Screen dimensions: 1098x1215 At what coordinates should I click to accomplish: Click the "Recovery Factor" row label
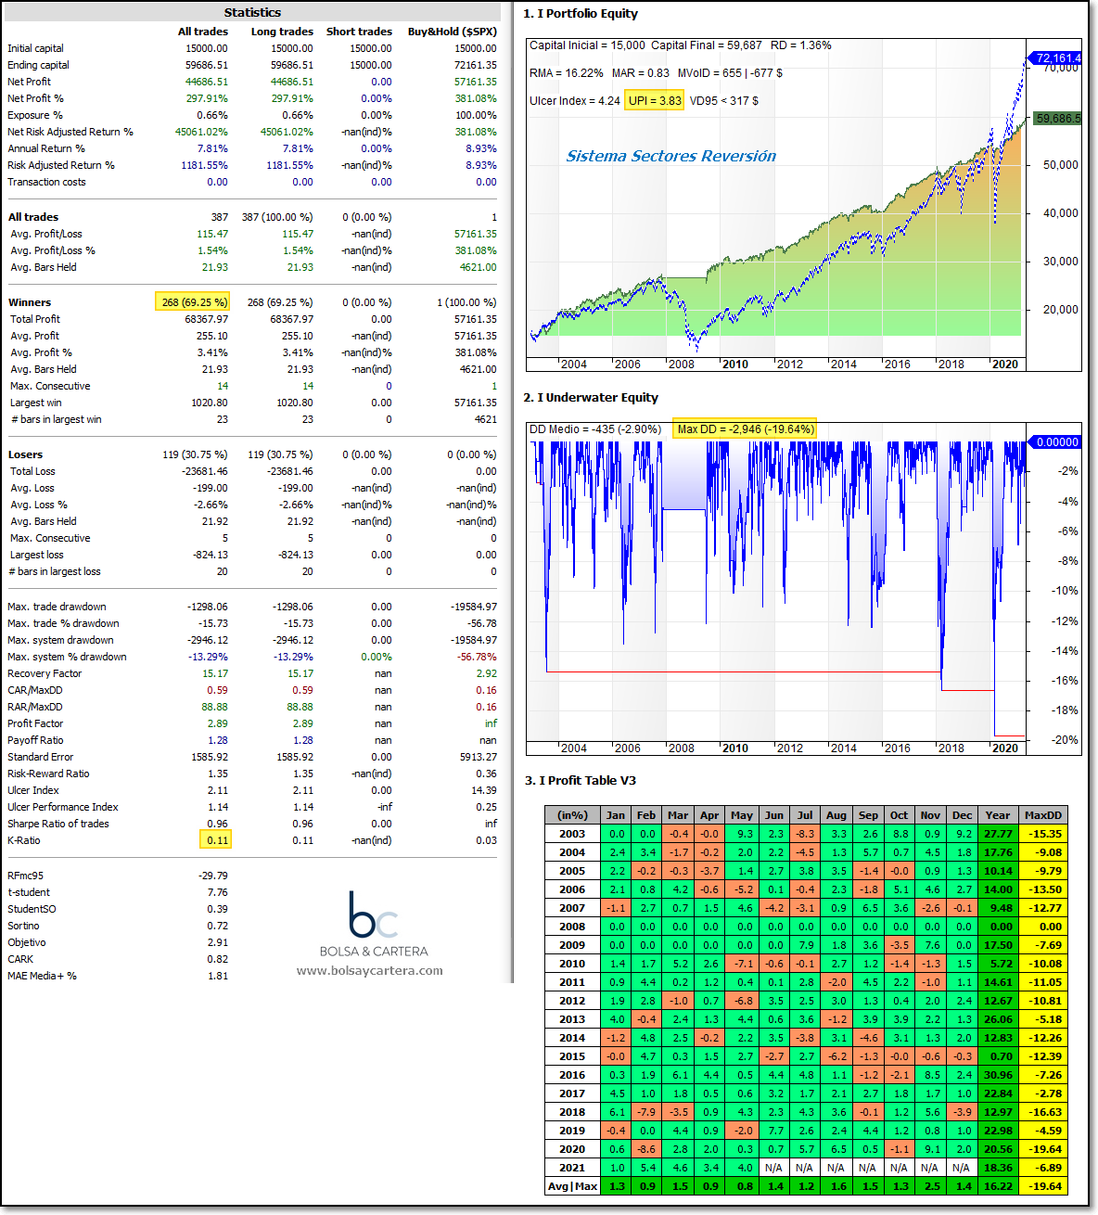45,673
